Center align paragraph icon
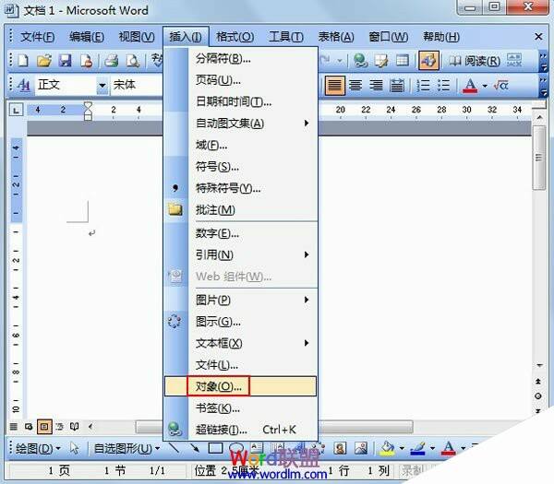This screenshot has height=484, width=554. pos(355,85)
